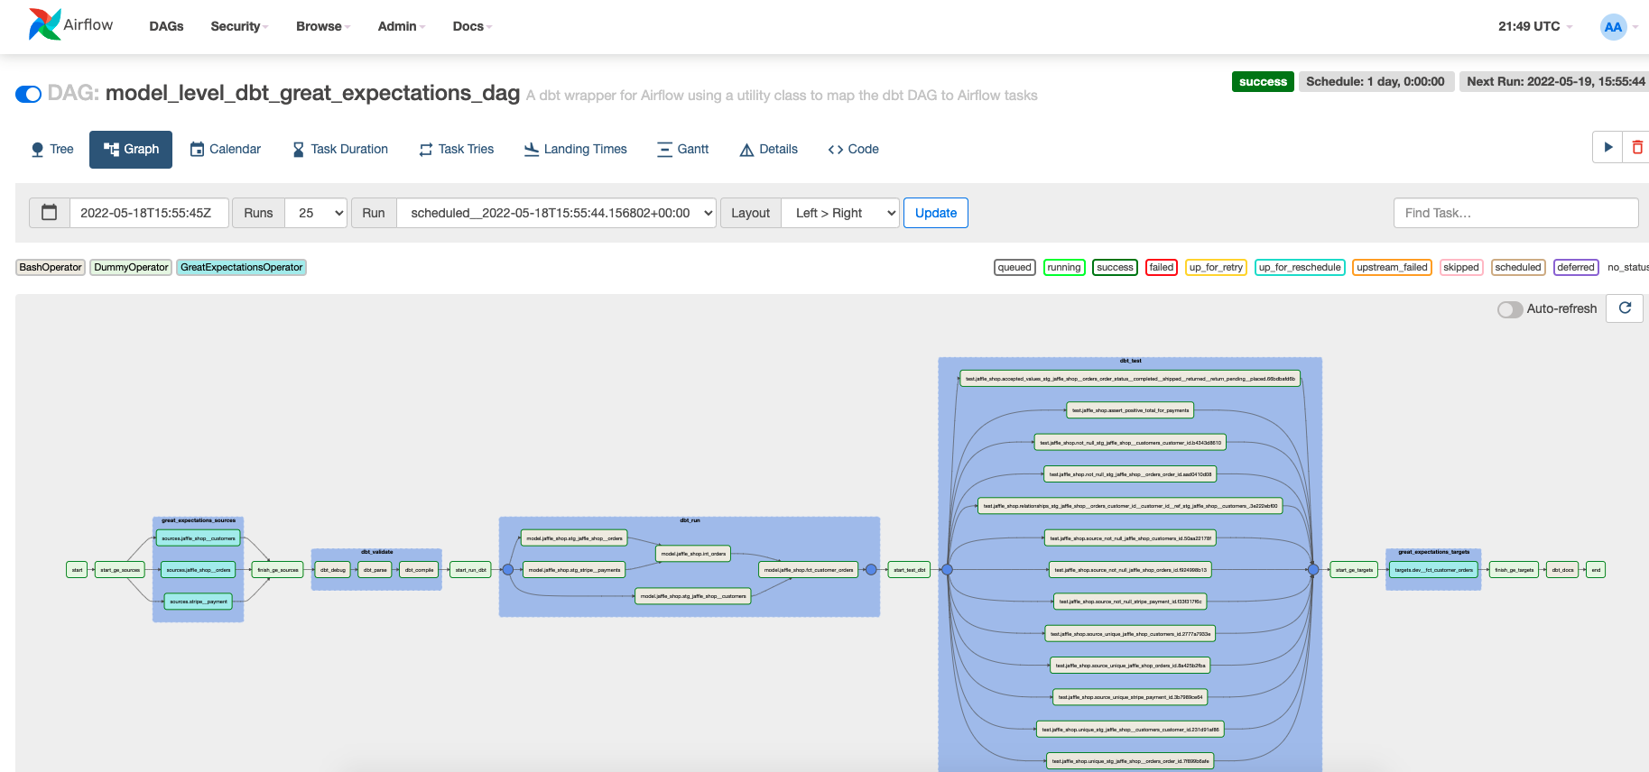
Task: Select the Graph view tab
Action: tap(131, 149)
